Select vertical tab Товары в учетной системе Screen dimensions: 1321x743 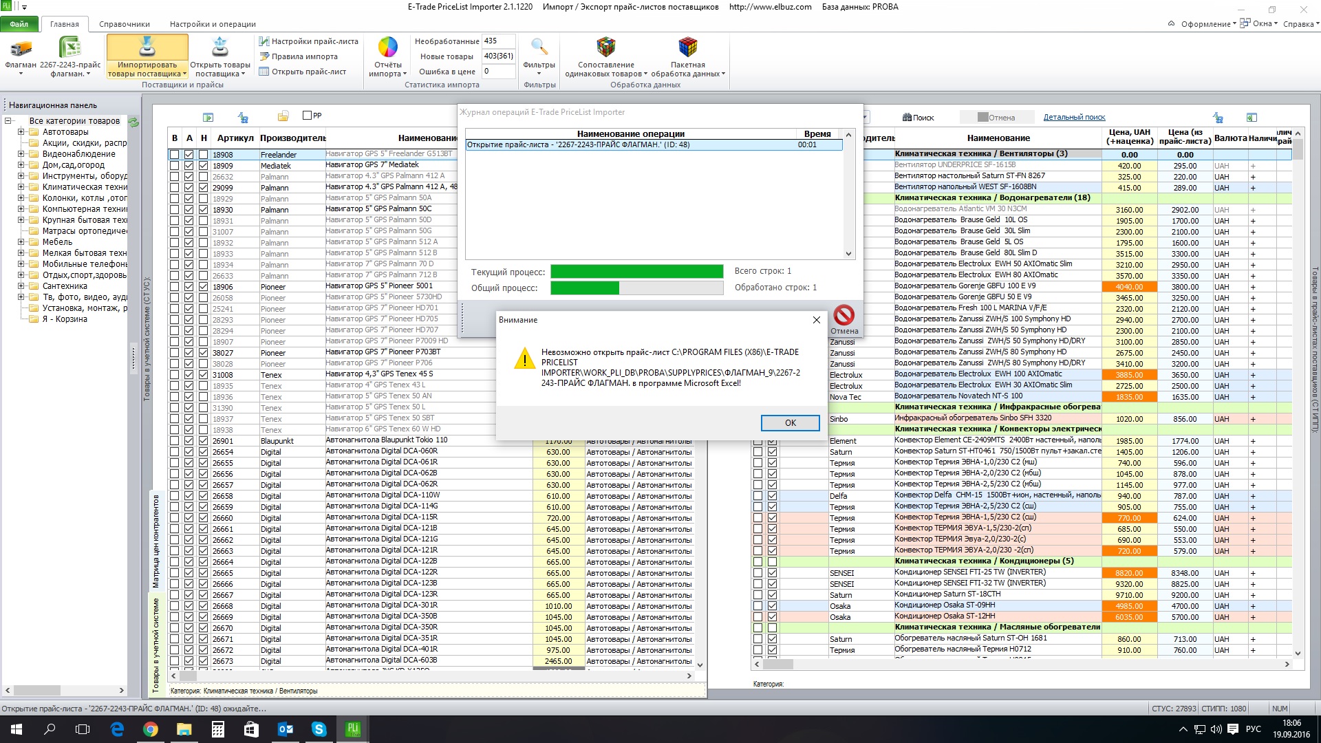pyautogui.click(x=156, y=645)
